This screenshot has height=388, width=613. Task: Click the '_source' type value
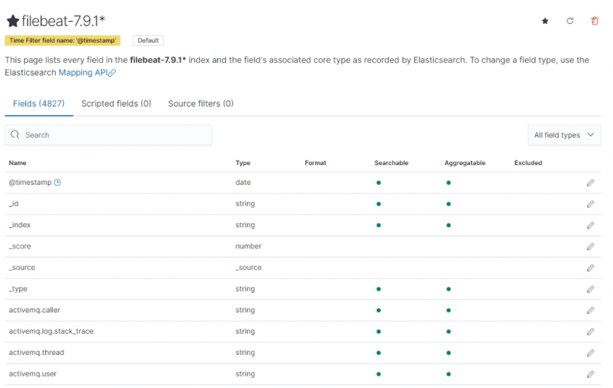coord(248,267)
